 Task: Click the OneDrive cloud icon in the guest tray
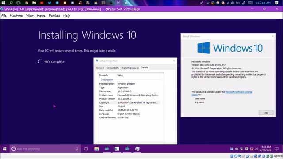point(237,149)
